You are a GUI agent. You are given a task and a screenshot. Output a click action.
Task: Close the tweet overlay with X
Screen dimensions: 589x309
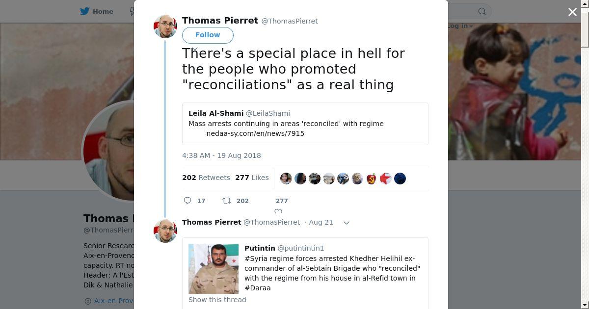(572, 12)
